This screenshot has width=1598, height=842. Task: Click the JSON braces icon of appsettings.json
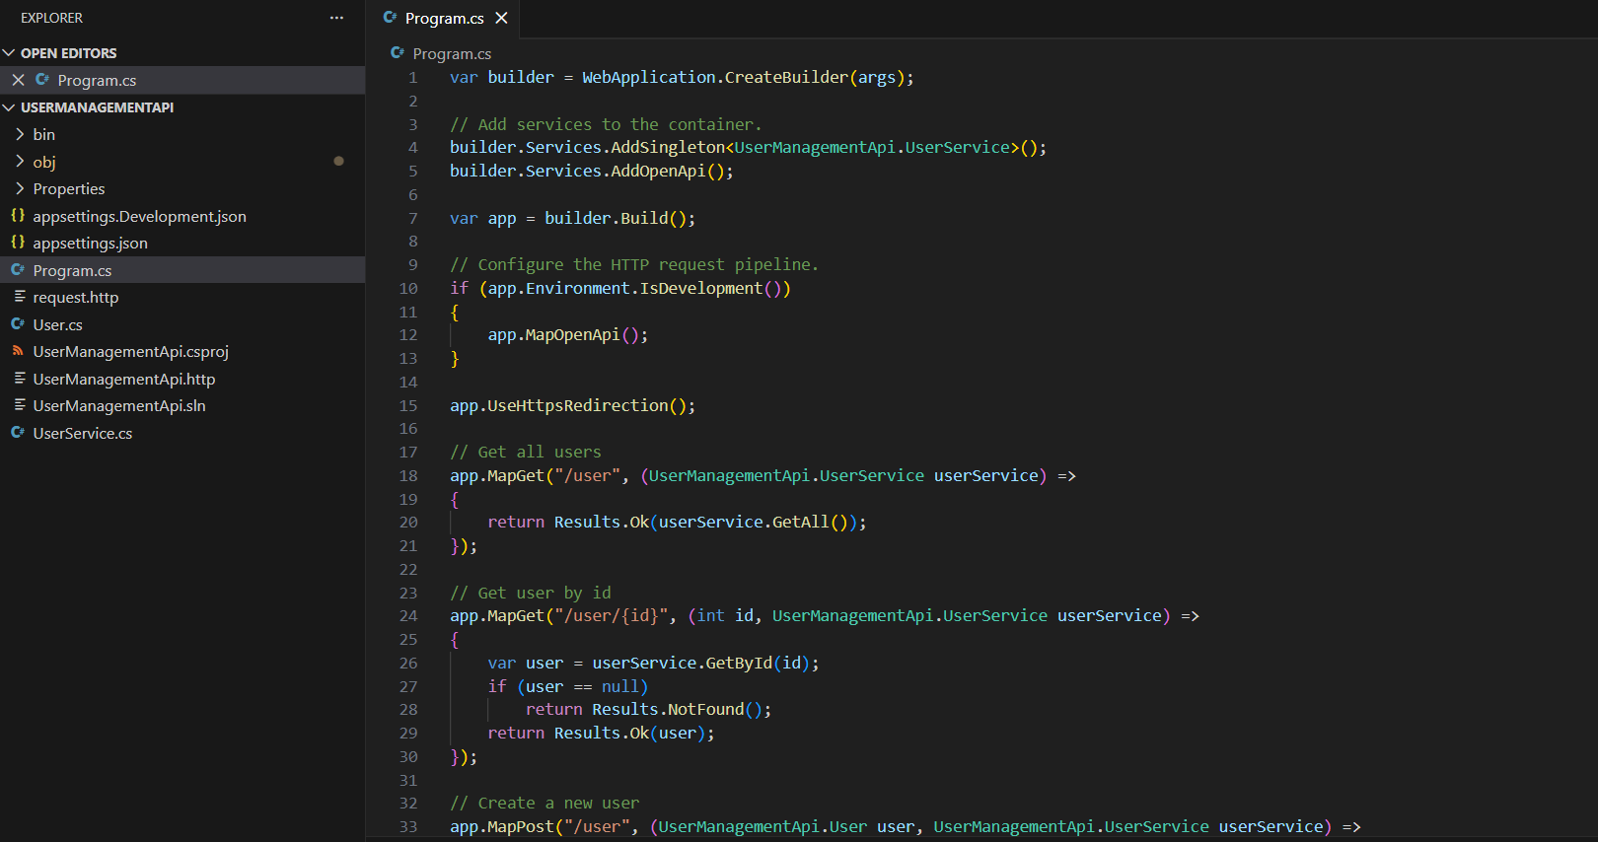[18, 242]
